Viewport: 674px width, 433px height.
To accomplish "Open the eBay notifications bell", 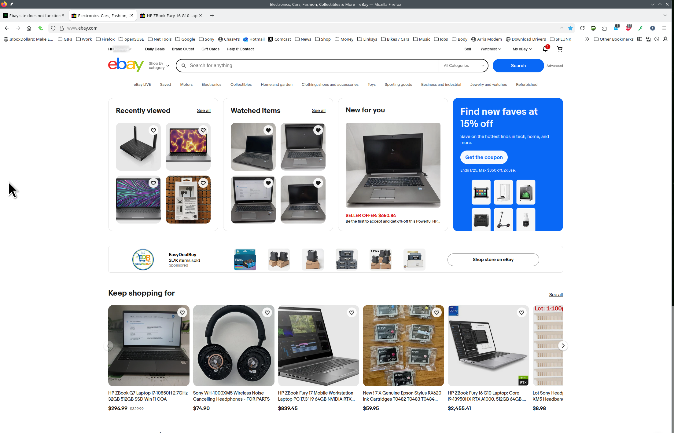I will (x=545, y=49).
